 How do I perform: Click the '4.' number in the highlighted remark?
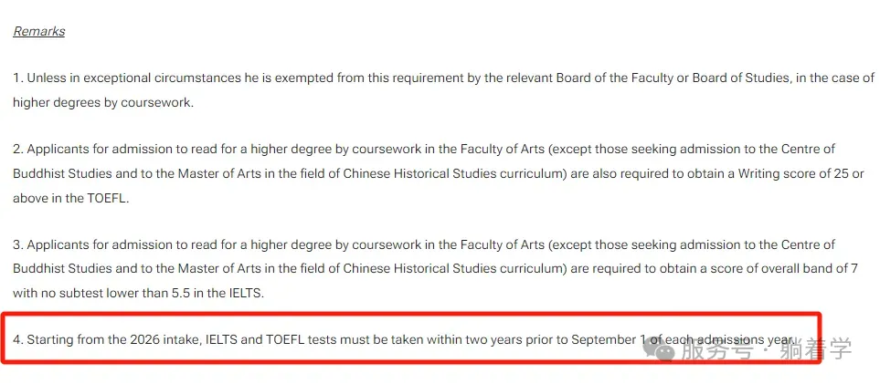[18, 339]
